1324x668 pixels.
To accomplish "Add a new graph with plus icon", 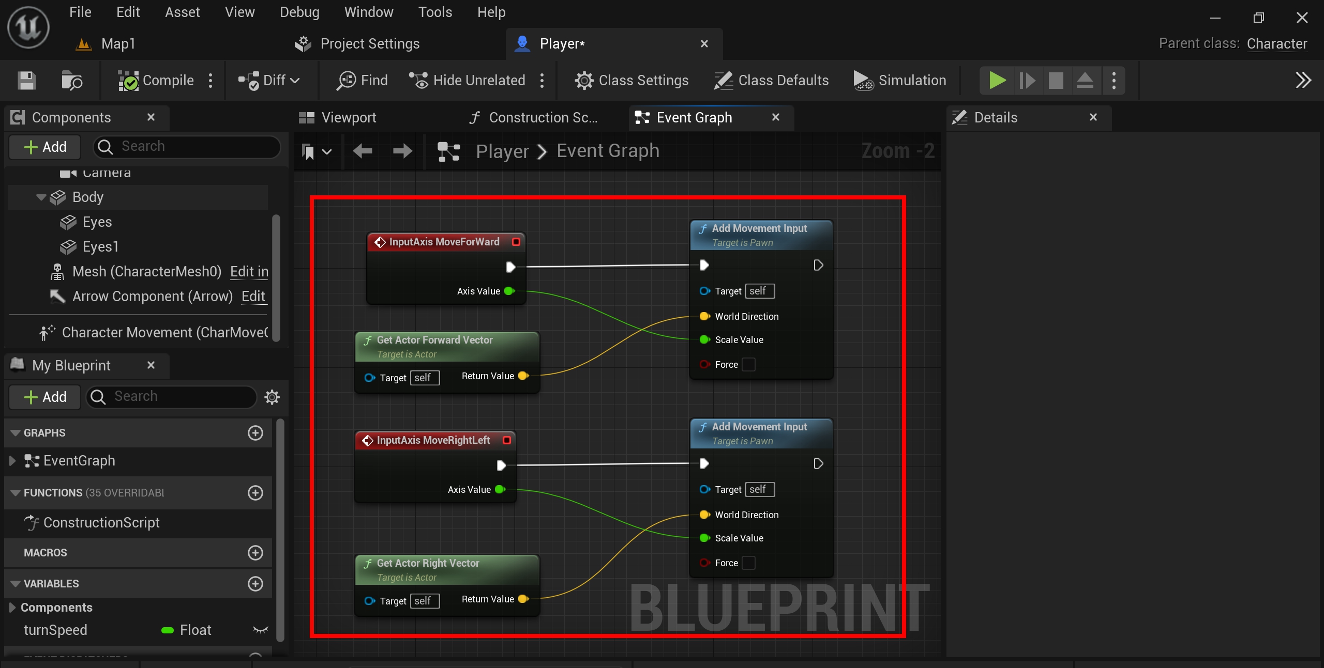I will (x=255, y=433).
